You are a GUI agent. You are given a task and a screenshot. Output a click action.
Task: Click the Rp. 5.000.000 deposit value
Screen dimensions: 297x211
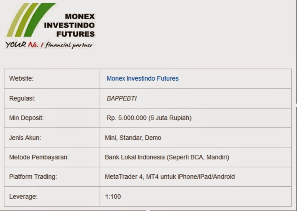pos(149,118)
